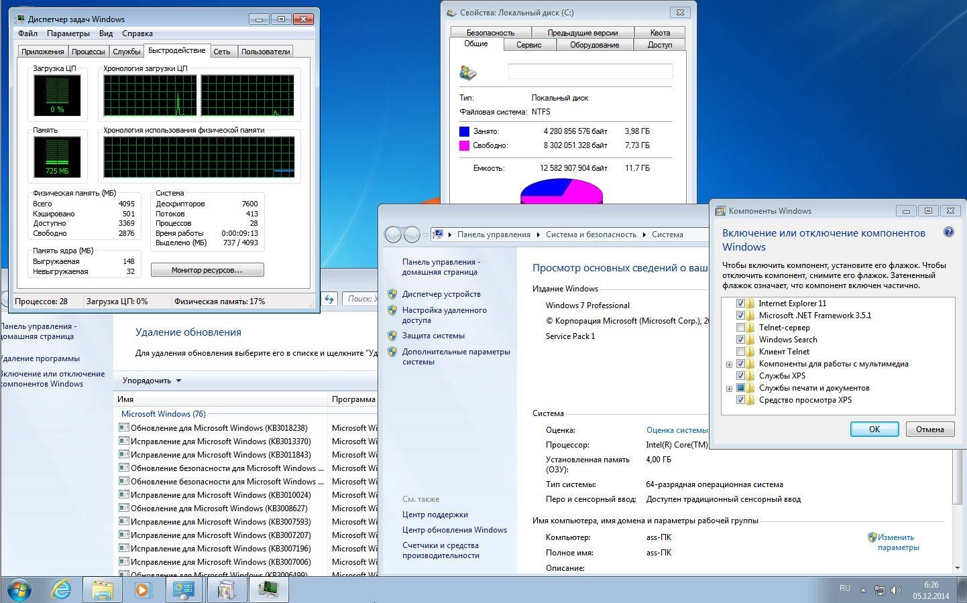Click the Back arrow in System window
This screenshot has height=603, width=967.
pos(394,234)
